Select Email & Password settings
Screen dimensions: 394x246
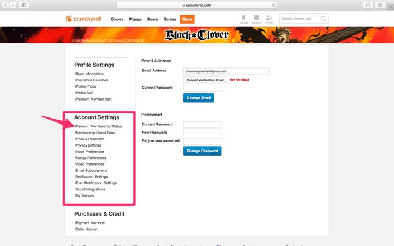point(89,139)
